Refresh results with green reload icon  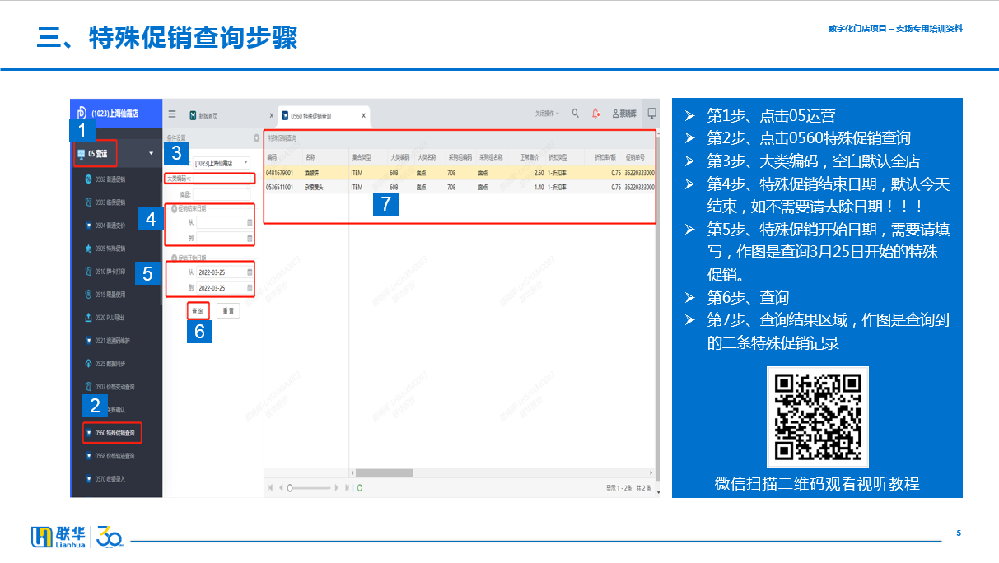[x=360, y=488]
